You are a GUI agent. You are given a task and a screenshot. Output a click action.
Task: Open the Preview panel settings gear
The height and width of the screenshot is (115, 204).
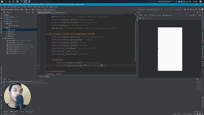197,12
